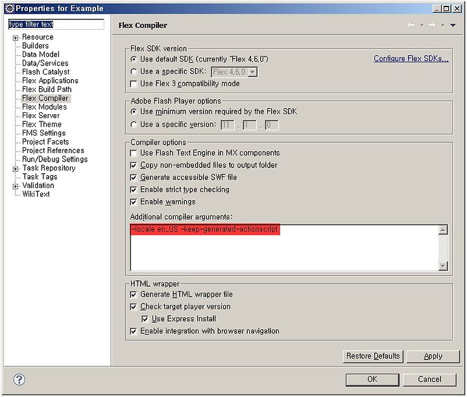This screenshot has width=467, height=397.
Task: Select Project Facets in the tree
Action: (45, 142)
